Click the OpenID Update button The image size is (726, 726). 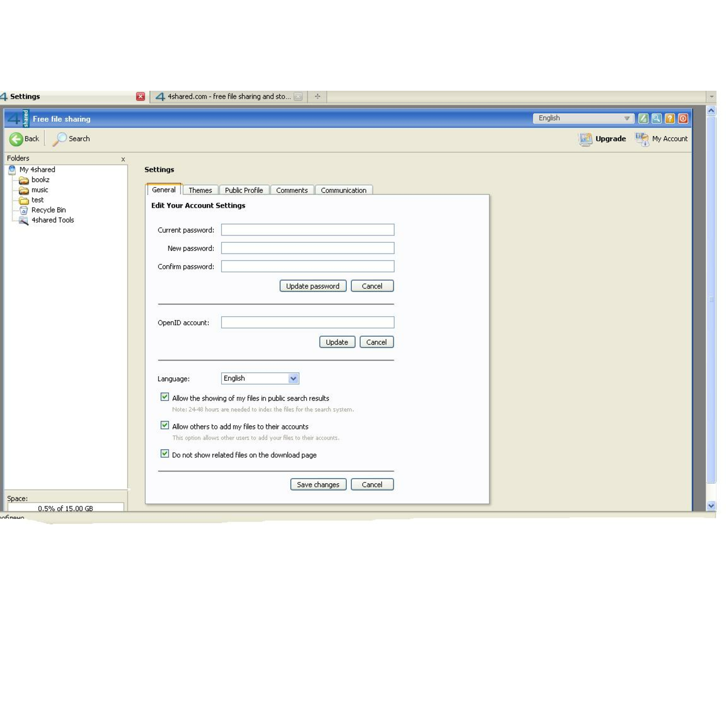(x=337, y=342)
